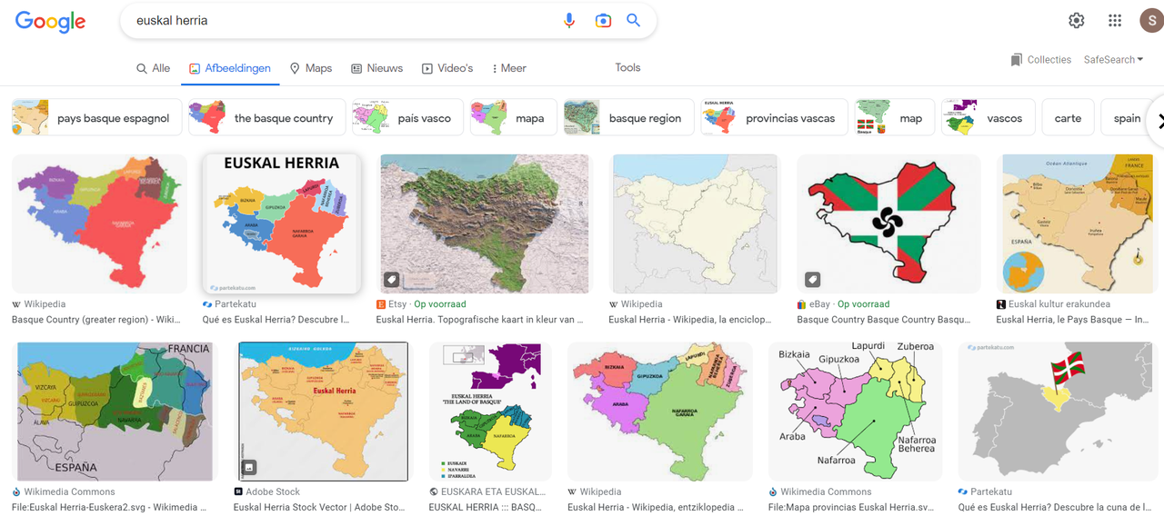Click the Etsy source favicon
This screenshot has height=516, width=1164.
click(x=380, y=304)
